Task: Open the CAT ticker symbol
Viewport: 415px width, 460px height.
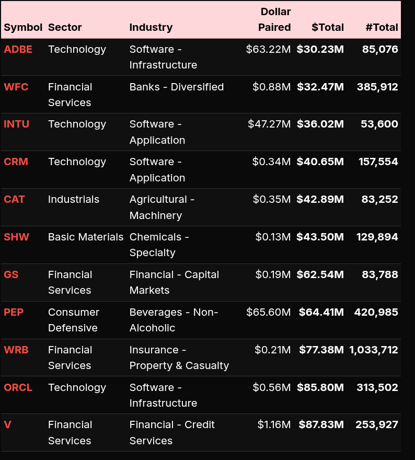Action: tap(15, 200)
